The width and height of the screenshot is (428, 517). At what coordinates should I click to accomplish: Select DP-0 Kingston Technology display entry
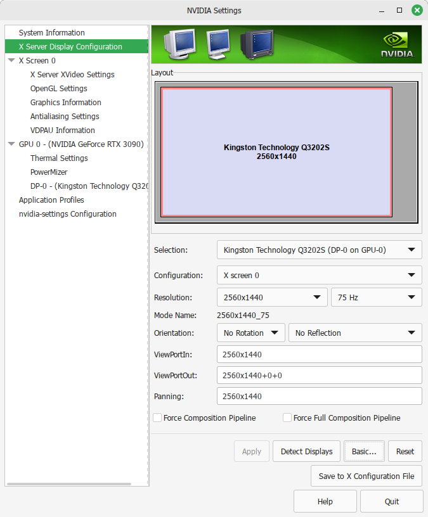pyautogui.click(x=89, y=186)
